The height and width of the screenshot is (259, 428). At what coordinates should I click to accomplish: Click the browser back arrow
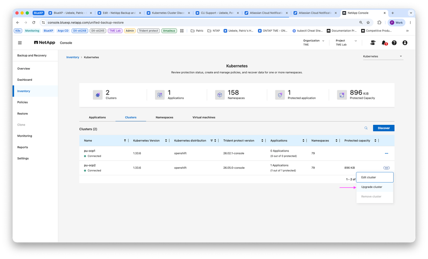click(x=18, y=23)
